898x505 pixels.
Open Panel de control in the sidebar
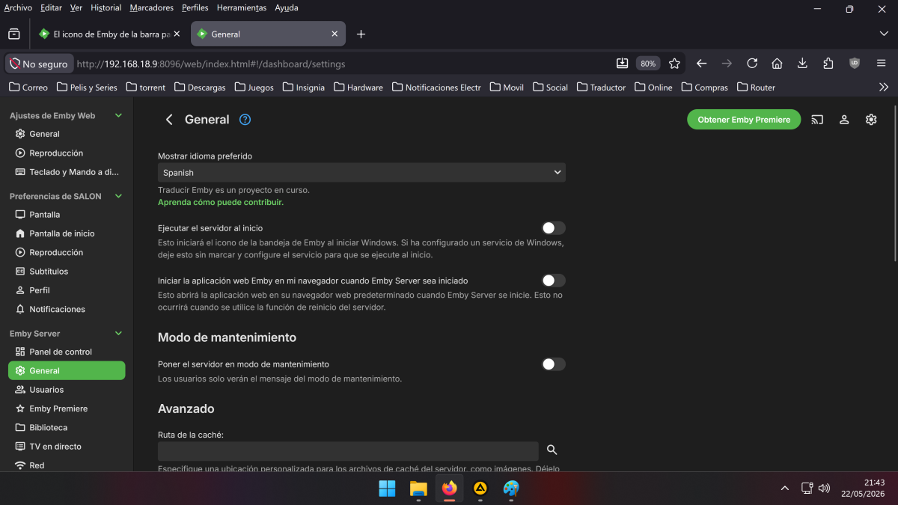click(x=67, y=352)
